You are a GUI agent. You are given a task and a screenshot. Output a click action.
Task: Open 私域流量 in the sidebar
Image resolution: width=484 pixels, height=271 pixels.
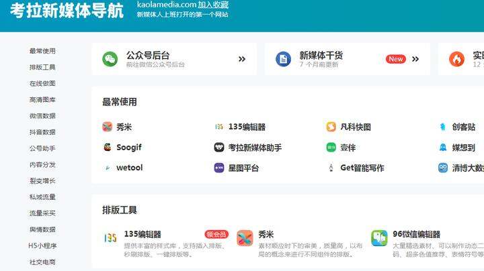pyautogui.click(x=42, y=197)
